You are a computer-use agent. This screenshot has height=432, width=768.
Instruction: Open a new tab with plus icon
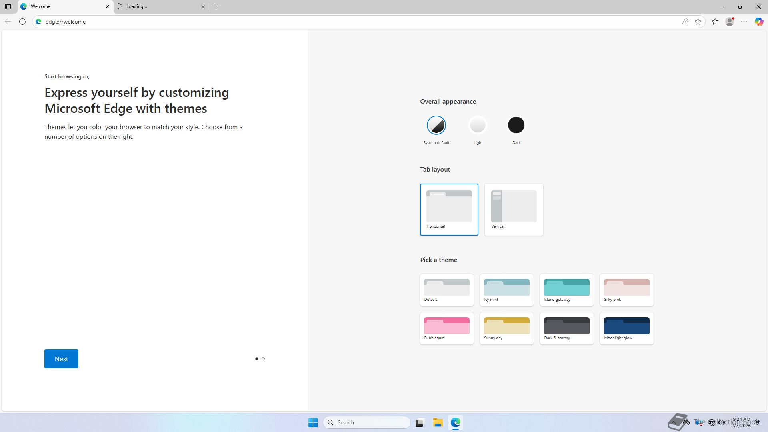216,6
